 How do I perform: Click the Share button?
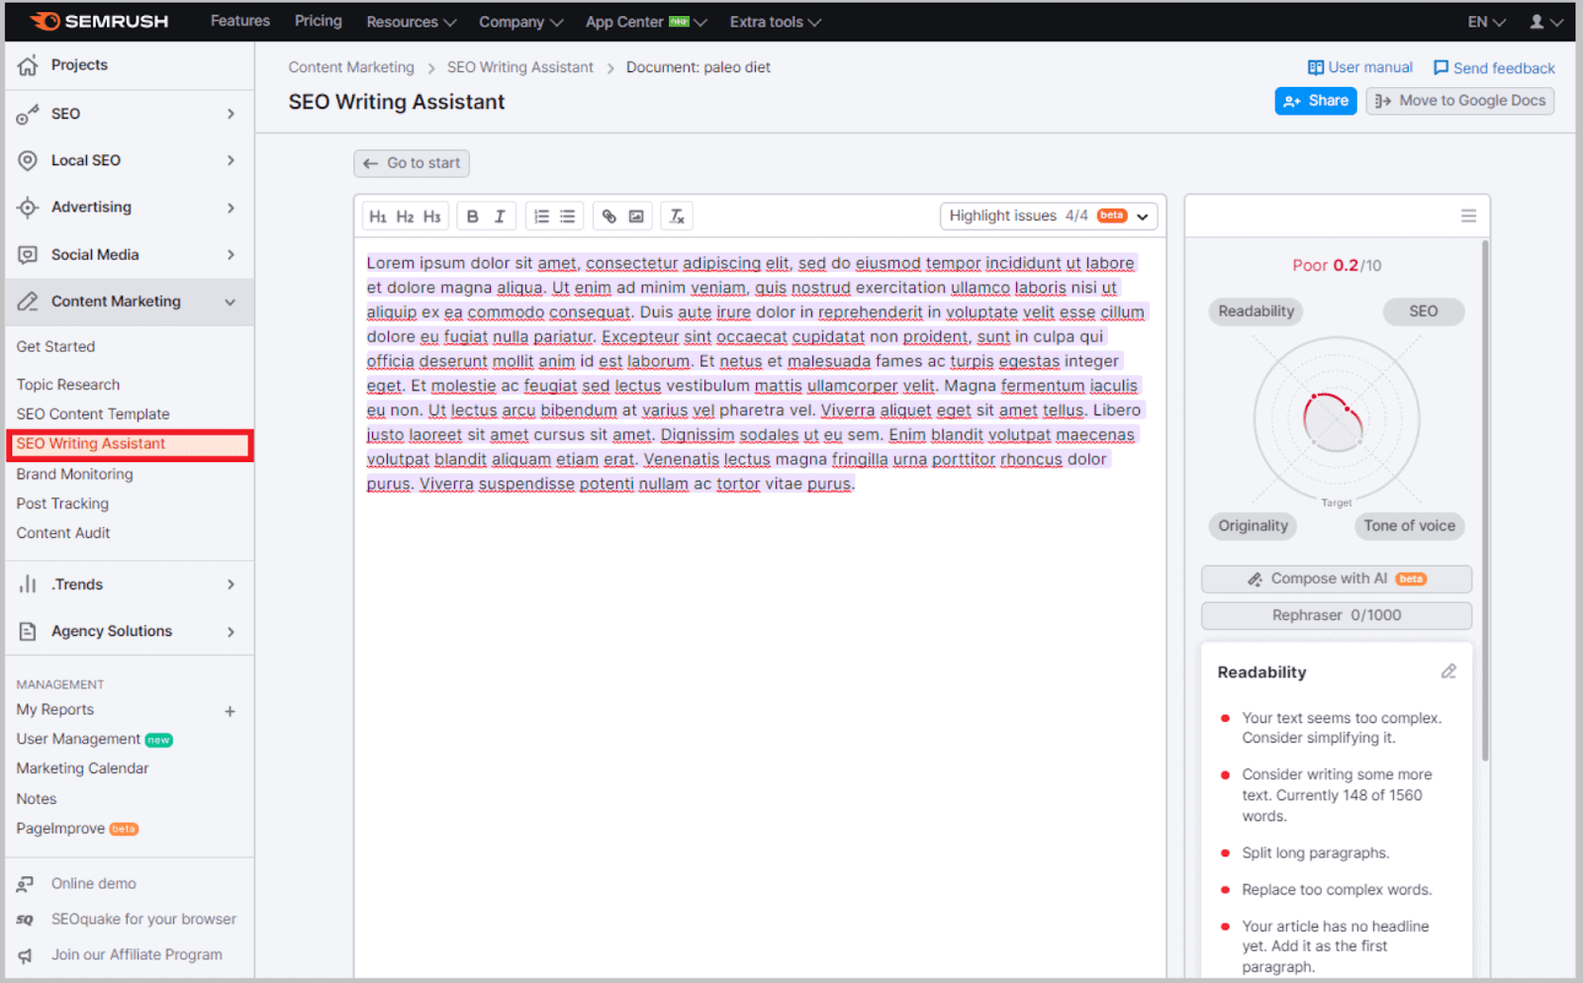click(x=1315, y=101)
